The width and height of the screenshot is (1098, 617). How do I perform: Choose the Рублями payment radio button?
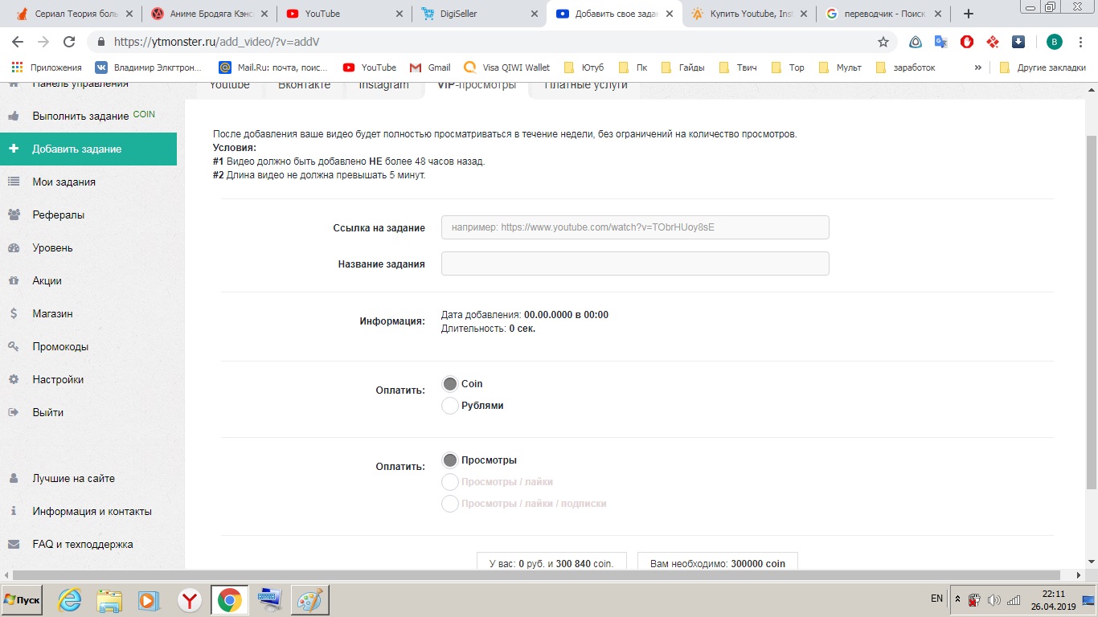tap(450, 406)
